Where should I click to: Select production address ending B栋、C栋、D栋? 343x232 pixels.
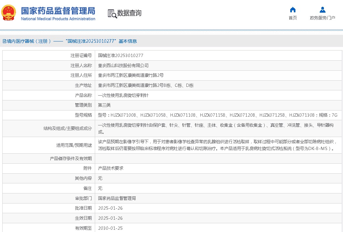(146, 86)
